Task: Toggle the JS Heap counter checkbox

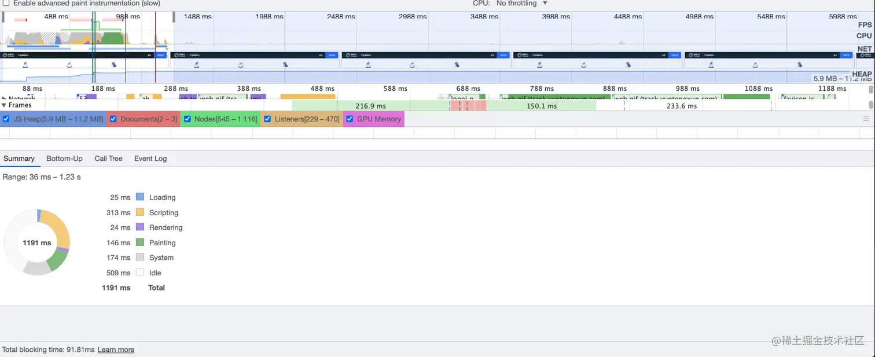Action: (6, 119)
